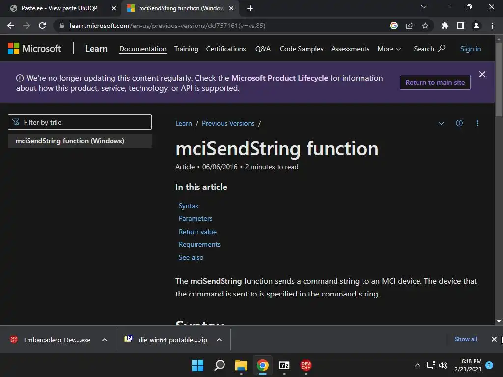Screen dimensions: 503x377
Task: Click the volume speaker tray icon
Action: point(443,365)
